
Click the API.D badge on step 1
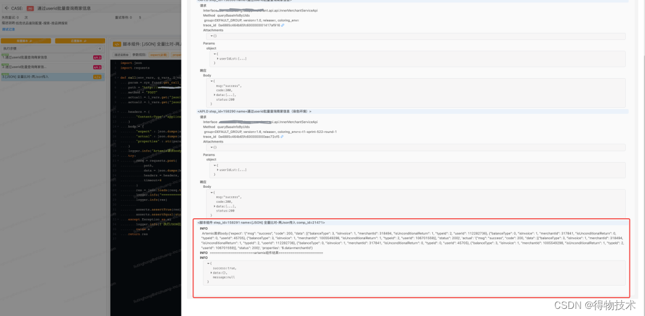(97, 57)
